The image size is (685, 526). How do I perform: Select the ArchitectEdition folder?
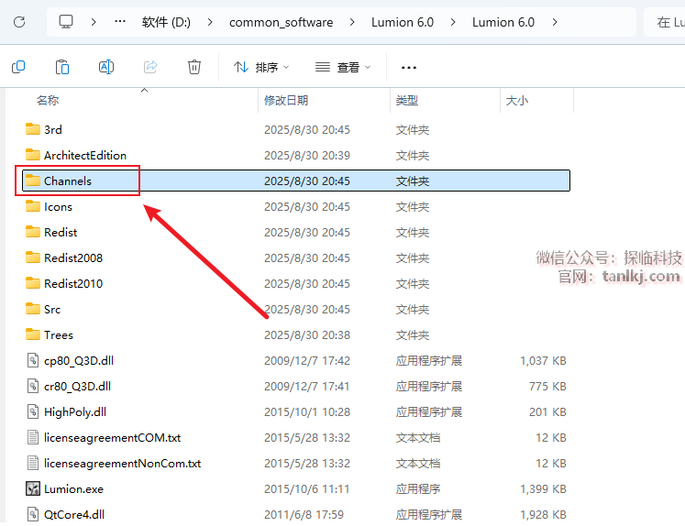point(296,156)
